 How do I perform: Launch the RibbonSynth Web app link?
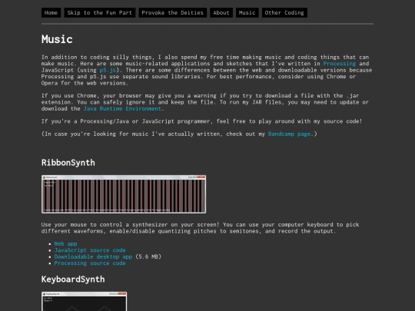pyautogui.click(x=65, y=244)
